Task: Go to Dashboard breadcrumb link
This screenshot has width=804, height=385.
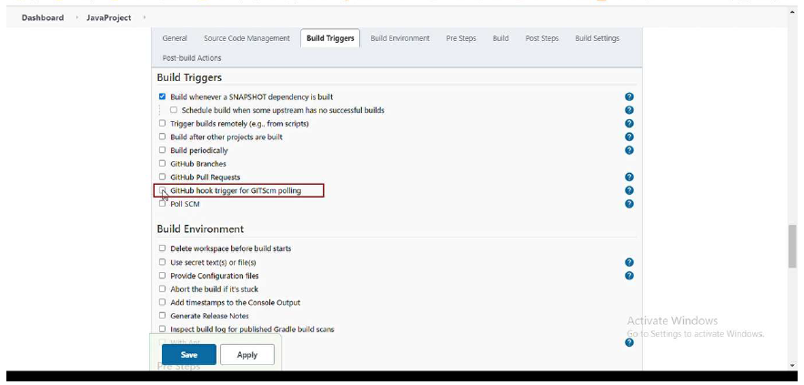Action: (x=43, y=17)
